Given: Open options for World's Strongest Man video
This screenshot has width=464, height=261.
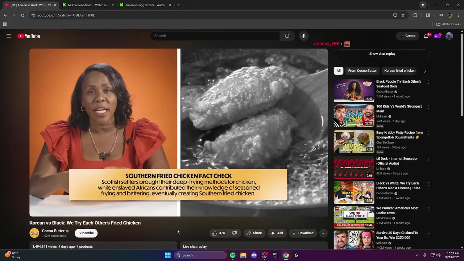Looking at the screenshot, I should pyautogui.click(x=429, y=107).
